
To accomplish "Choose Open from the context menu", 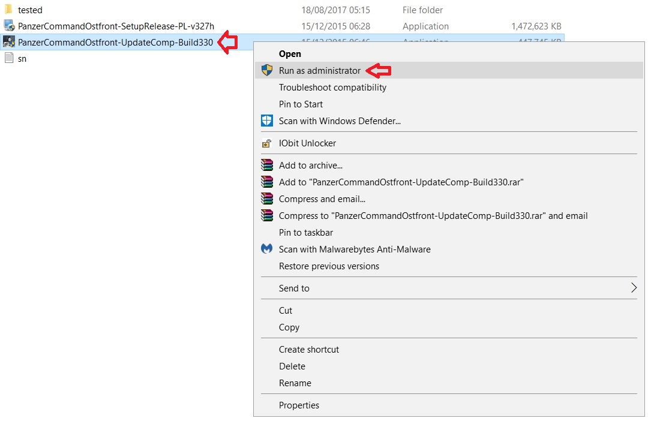I will click(290, 54).
